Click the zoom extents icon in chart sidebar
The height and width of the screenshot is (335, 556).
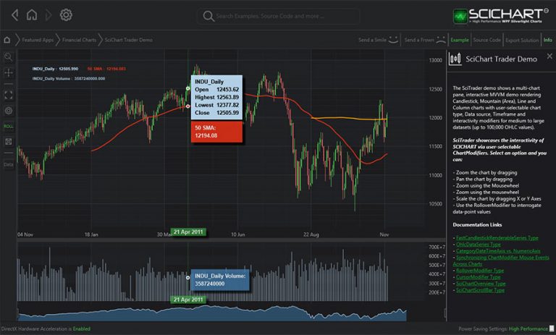point(9,95)
